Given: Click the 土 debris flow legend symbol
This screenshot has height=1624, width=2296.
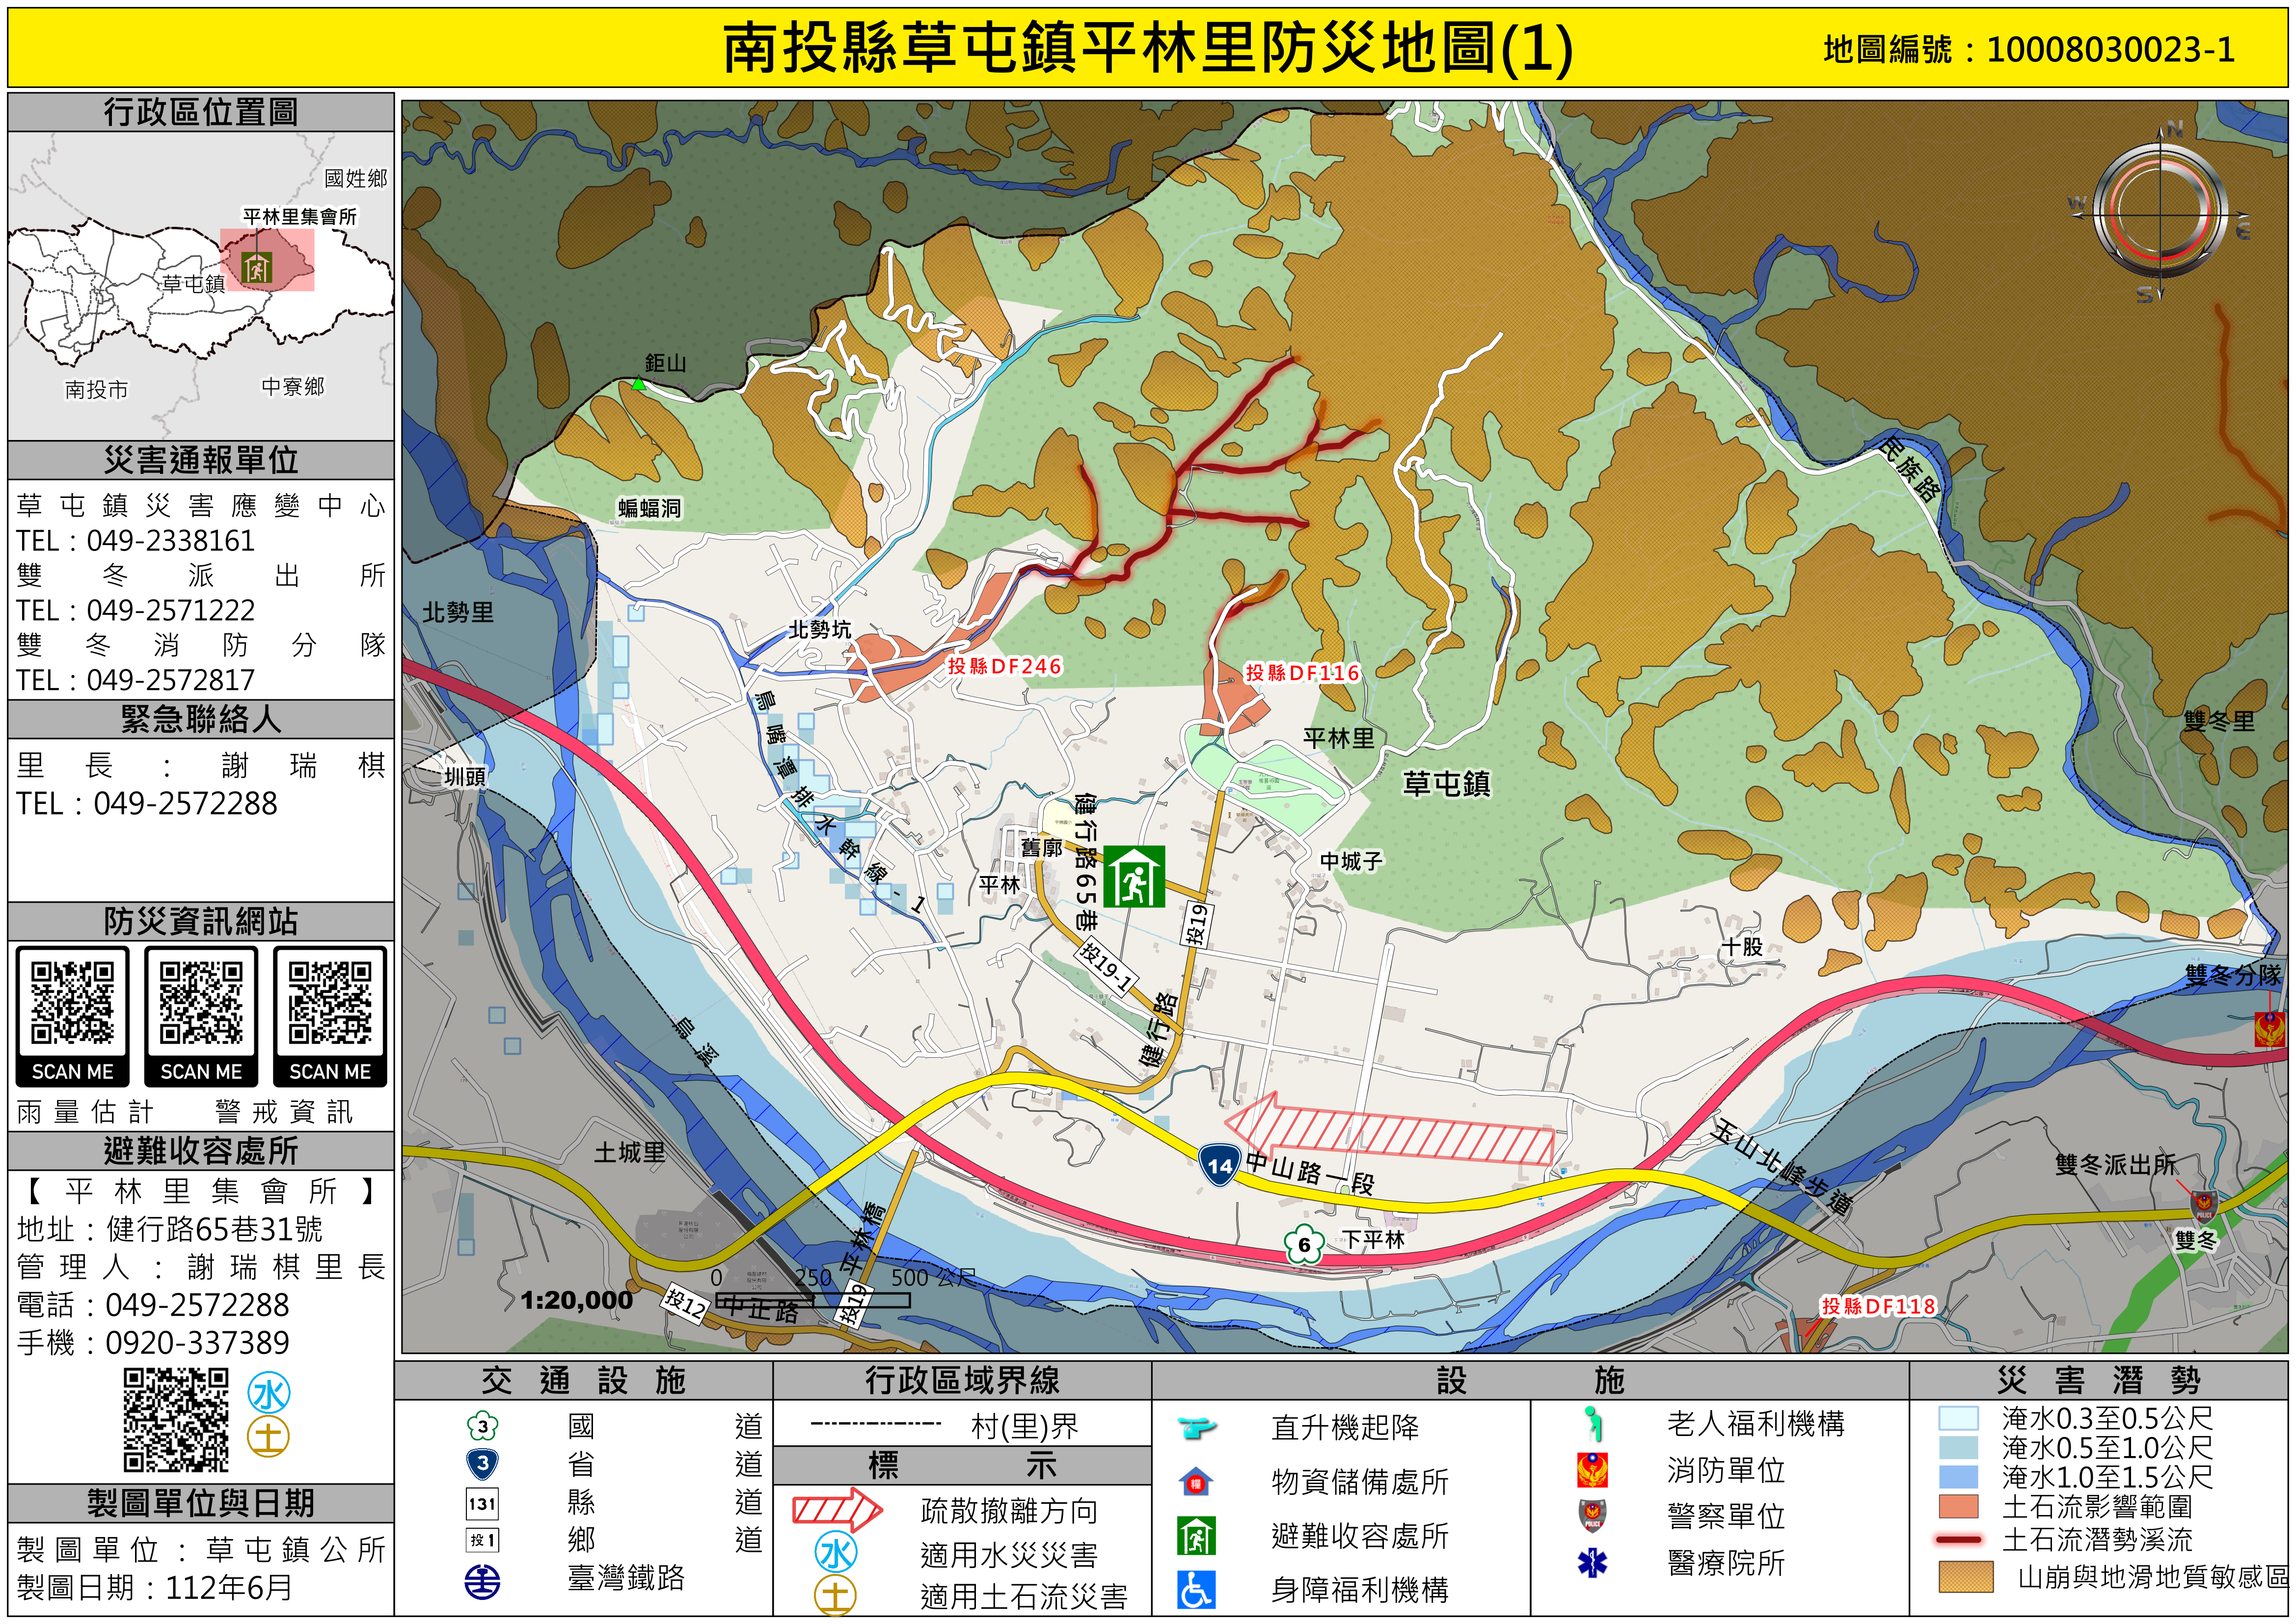Looking at the screenshot, I should tap(835, 1595).
